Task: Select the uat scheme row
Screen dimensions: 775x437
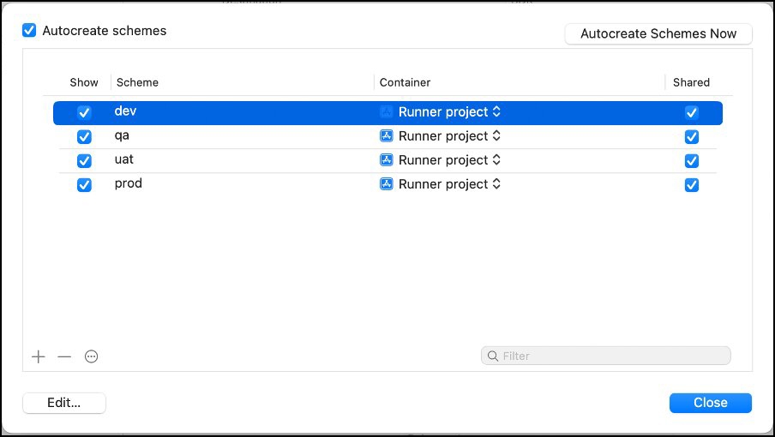Action: coord(240,160)
